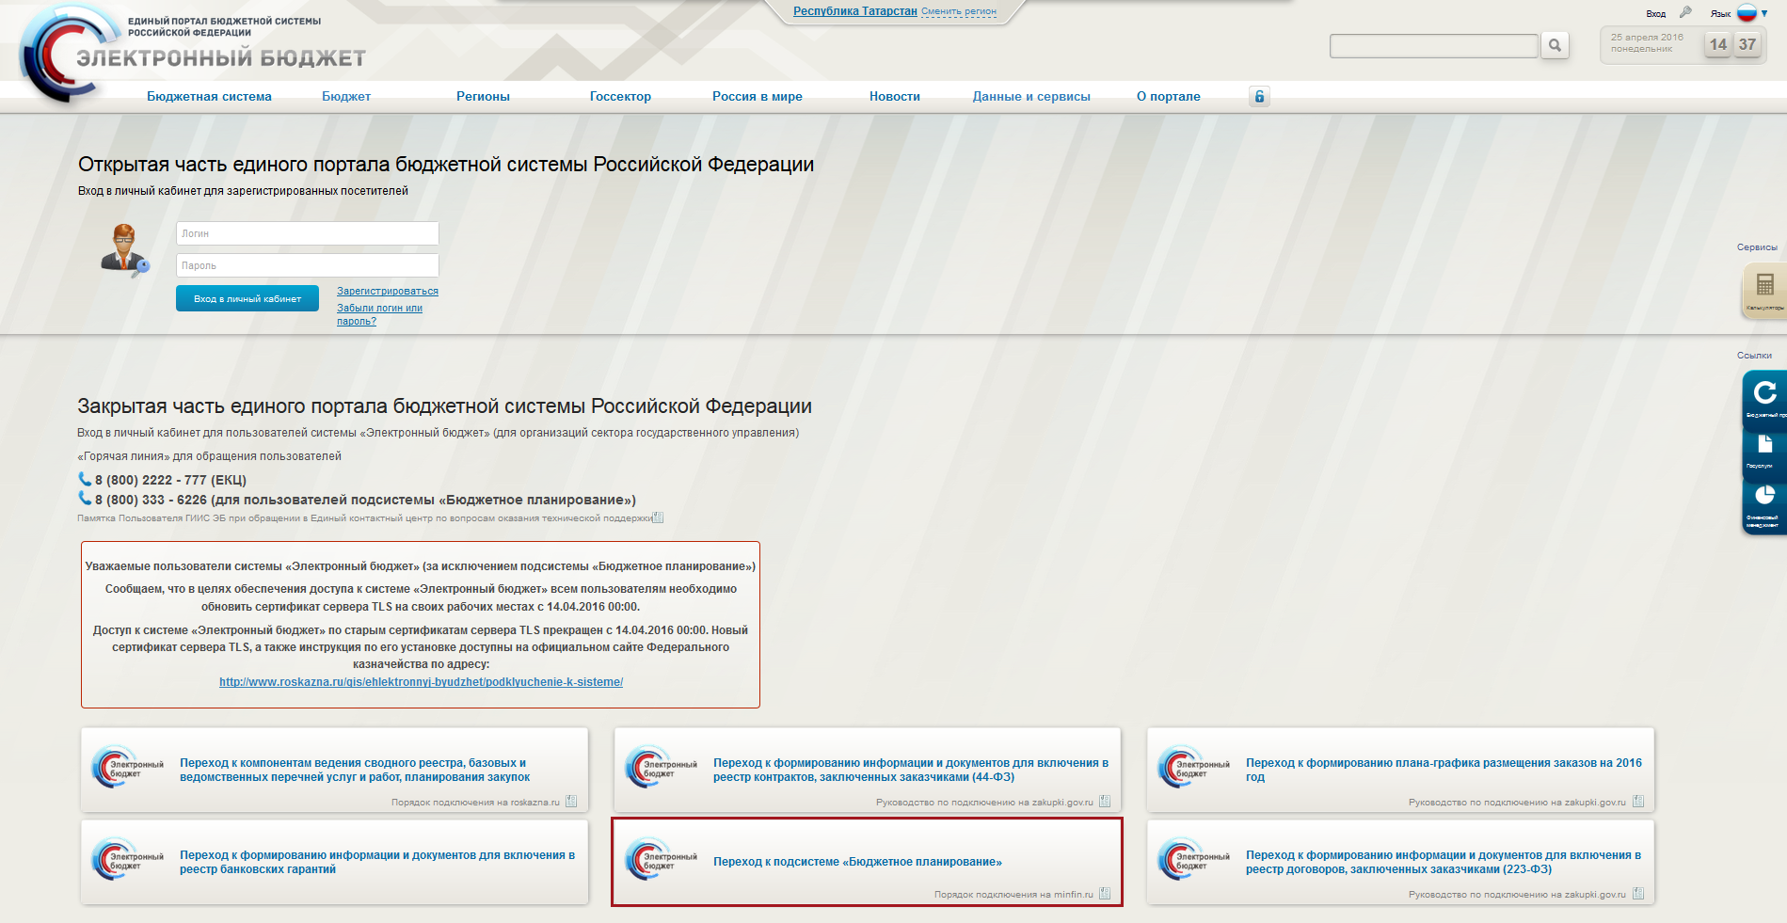Viewport: 1787px width, 923px height.
Task: Click logo in 223-ФЗ contracts registry card
Action: click(x=1194, y=859)
